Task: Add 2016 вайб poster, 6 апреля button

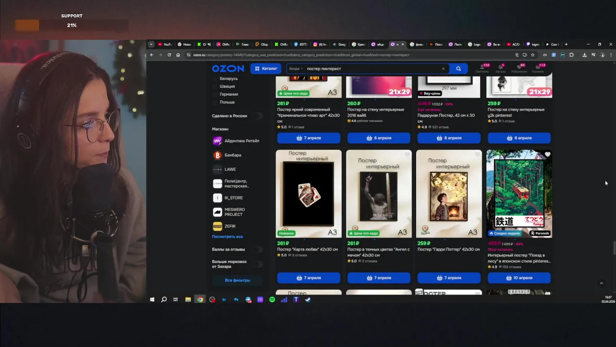Action: [379, 138]
